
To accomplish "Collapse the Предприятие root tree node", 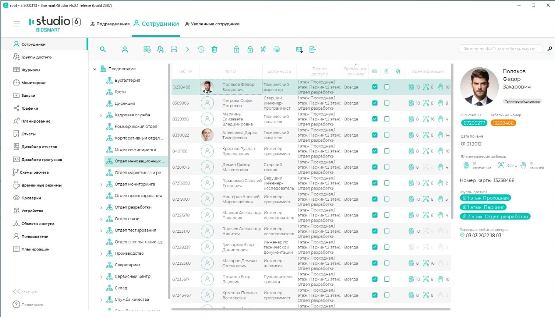I will point(95,69).
